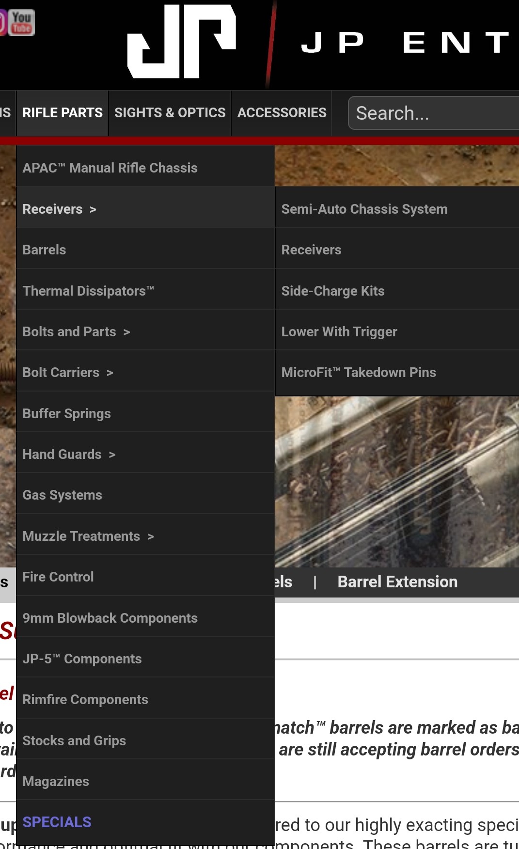Click the JP logo in header

click(x=182, y=41)
